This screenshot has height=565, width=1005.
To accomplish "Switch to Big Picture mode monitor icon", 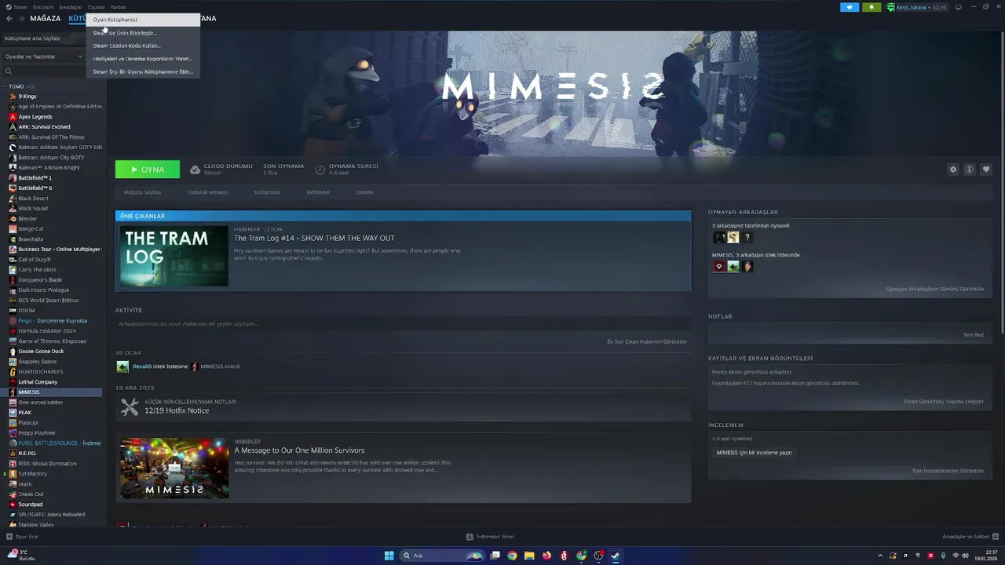I will pos(958,7).
